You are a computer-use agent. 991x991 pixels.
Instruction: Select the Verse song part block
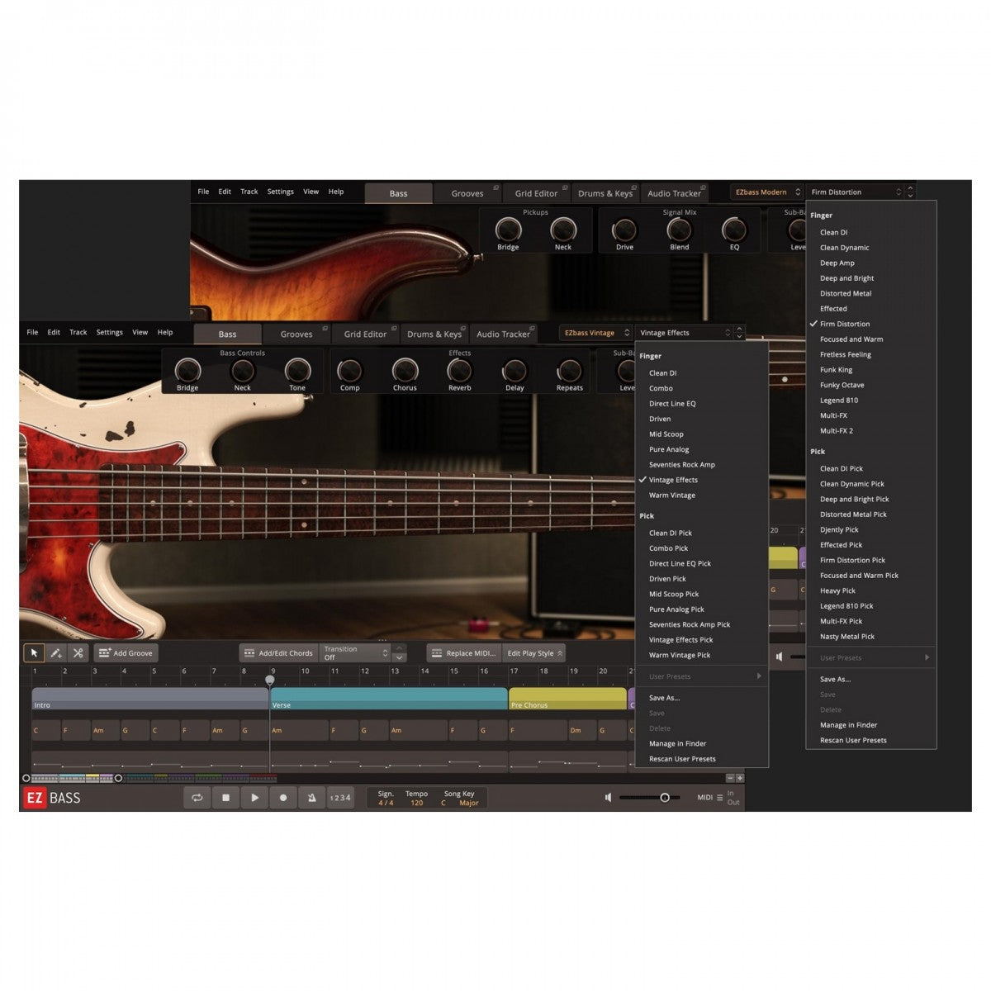click(389, 699)
